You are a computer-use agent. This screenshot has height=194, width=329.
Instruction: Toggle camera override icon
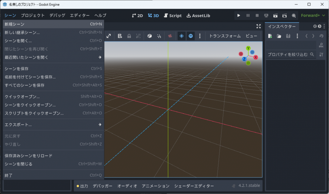[170, 36]
